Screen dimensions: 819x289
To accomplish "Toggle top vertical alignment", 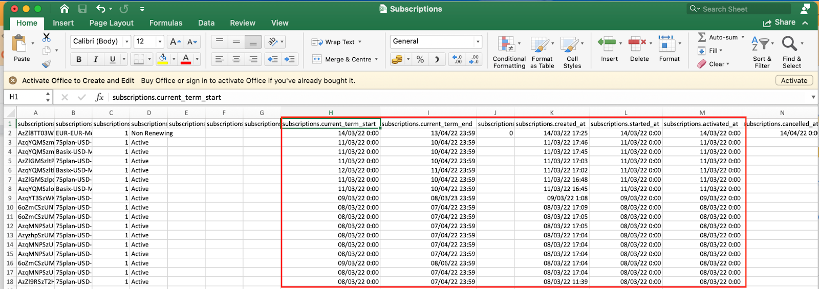I will click(220, 42).
